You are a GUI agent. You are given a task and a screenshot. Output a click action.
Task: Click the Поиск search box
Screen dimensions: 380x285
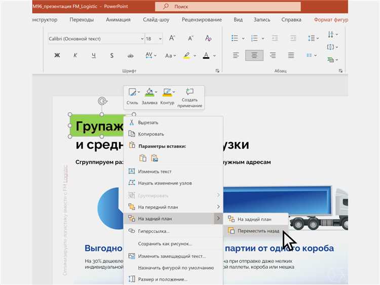pyautogui.click(x=228, y=7)
